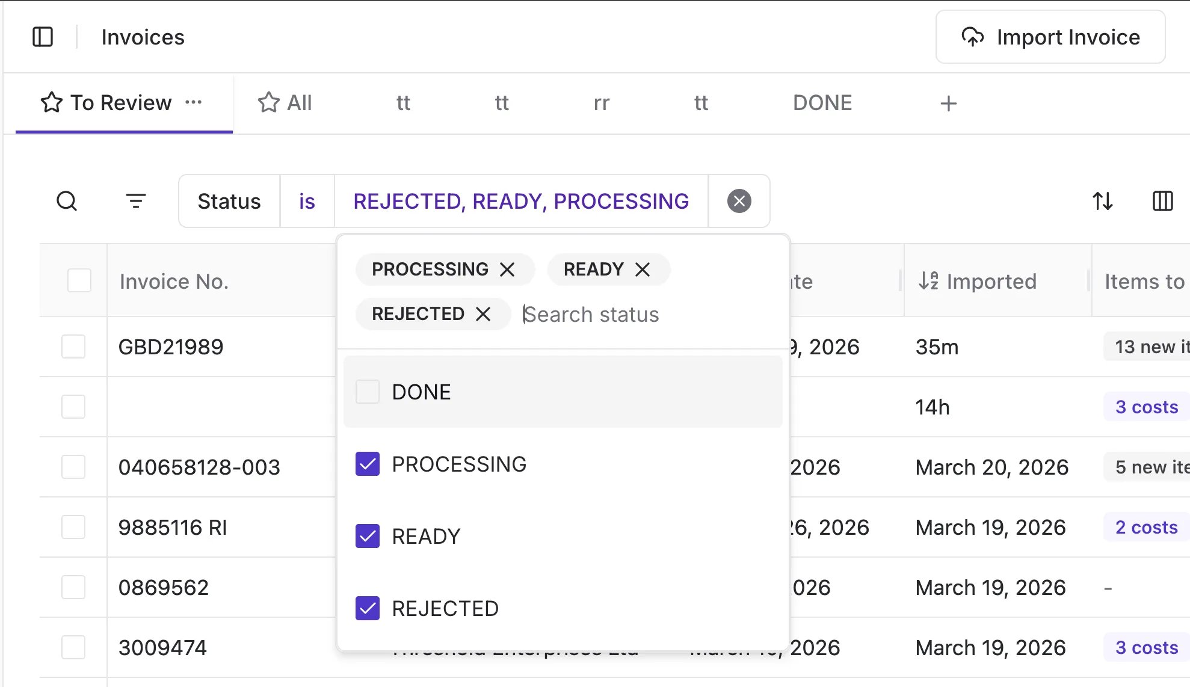1190x687 pixels.
Task: Click the March 20, 2026 imported cell
Action: tap(992, 467)
